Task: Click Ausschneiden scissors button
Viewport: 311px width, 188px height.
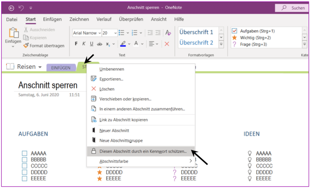Action: point(39,30)
